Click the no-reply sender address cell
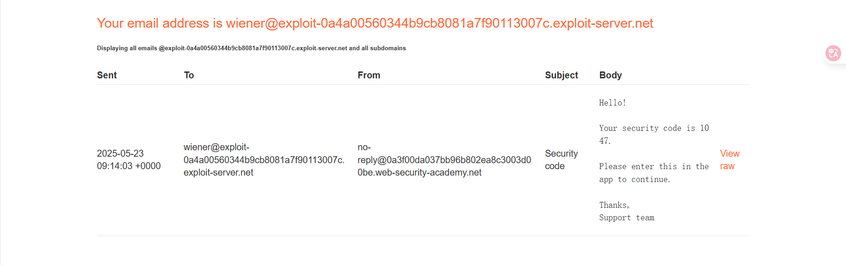 click(x=444, y=160)
